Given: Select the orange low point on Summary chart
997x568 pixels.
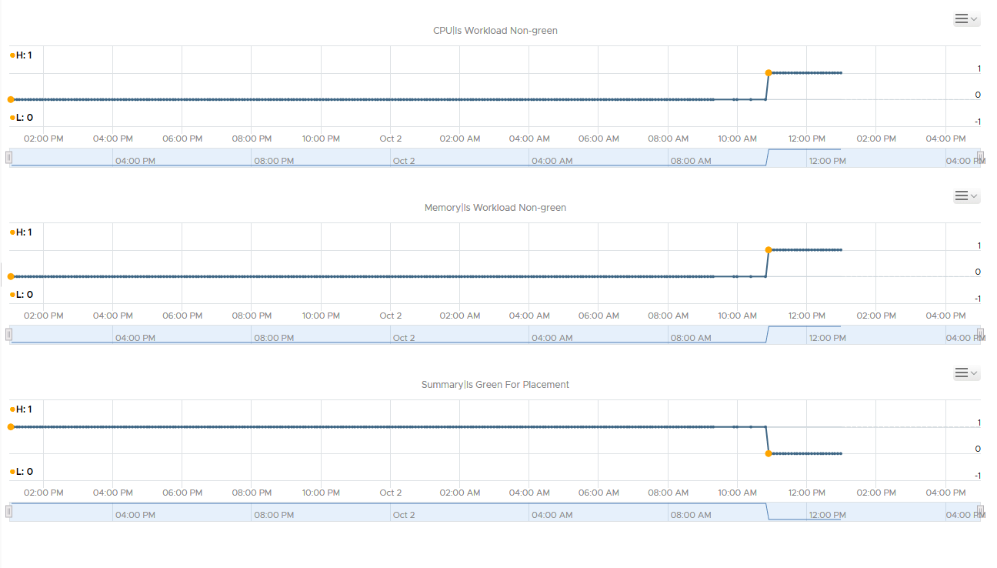Looking at the screenshot, I should coord(769,453).
